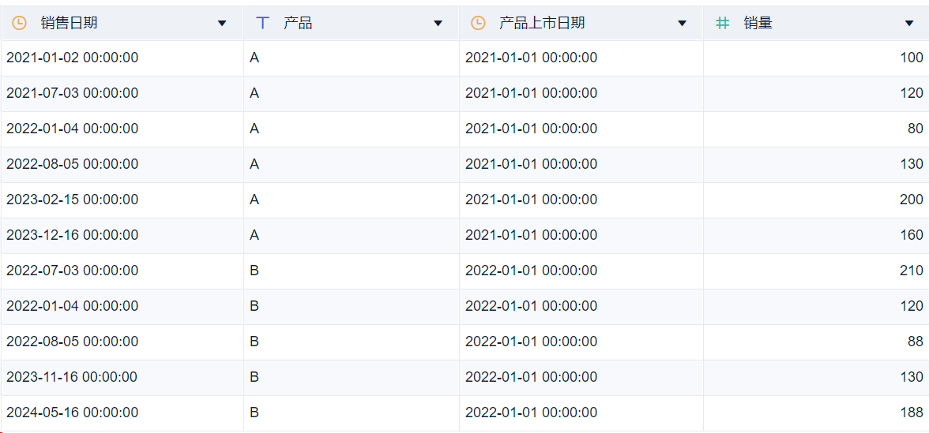929x433 pixels.
Task: Click the number hash icon beside 销量
Action: tap(722, 24)
